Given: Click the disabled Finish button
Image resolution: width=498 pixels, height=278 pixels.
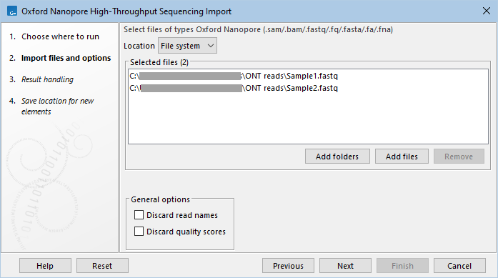Looking at the screenshot, I should 402,266.
